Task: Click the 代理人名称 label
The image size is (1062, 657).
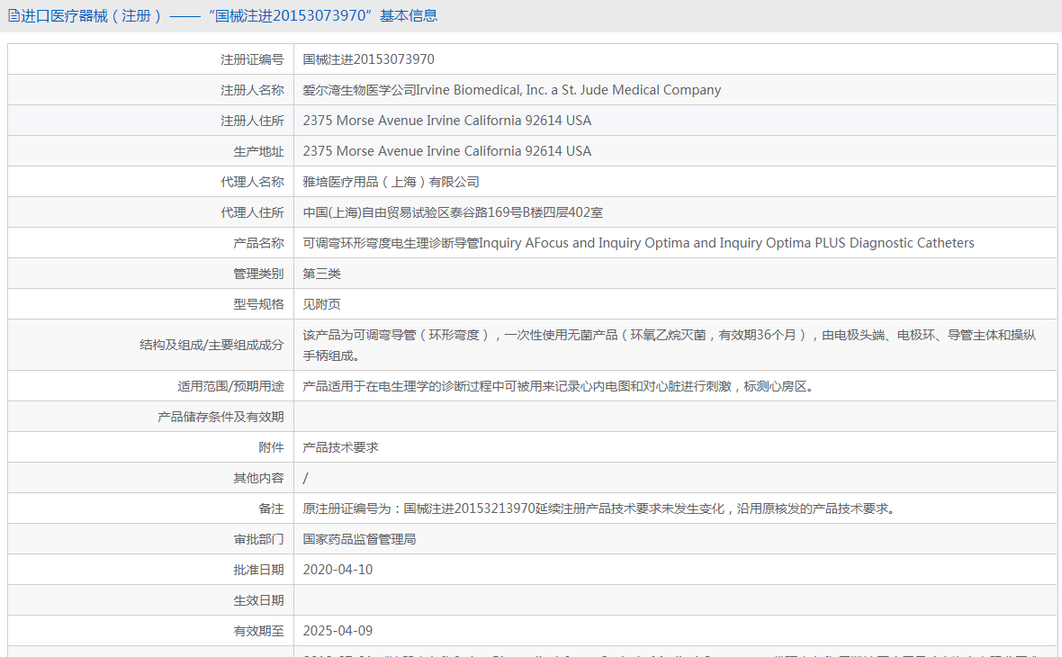Action: (x=252, y=182)
